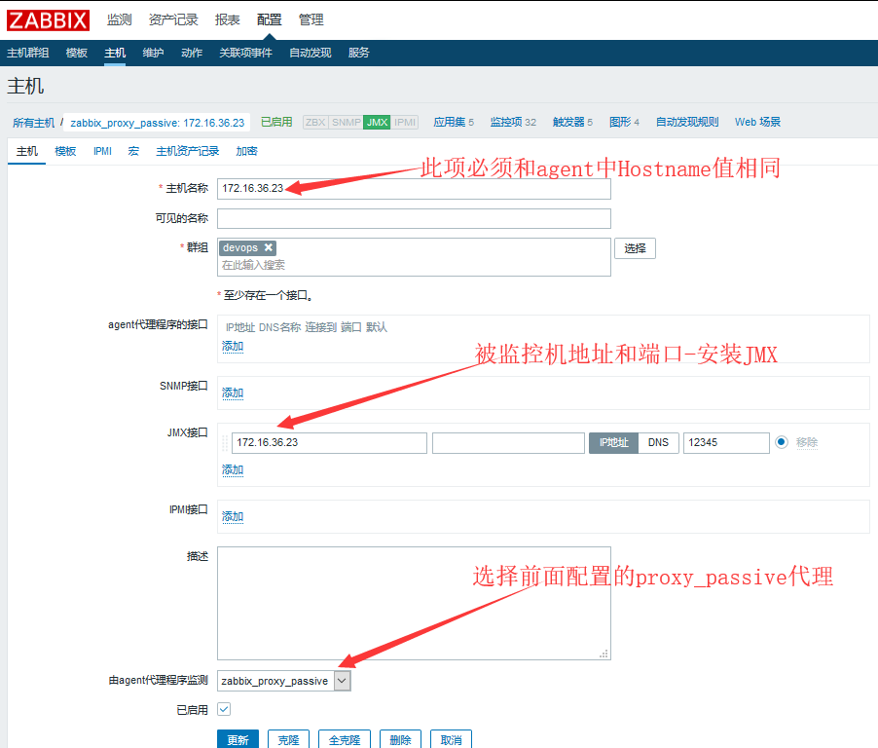This screenshot has width=878, height=748.
Task: Select the default JMX interface radio button
Action: 781,442
